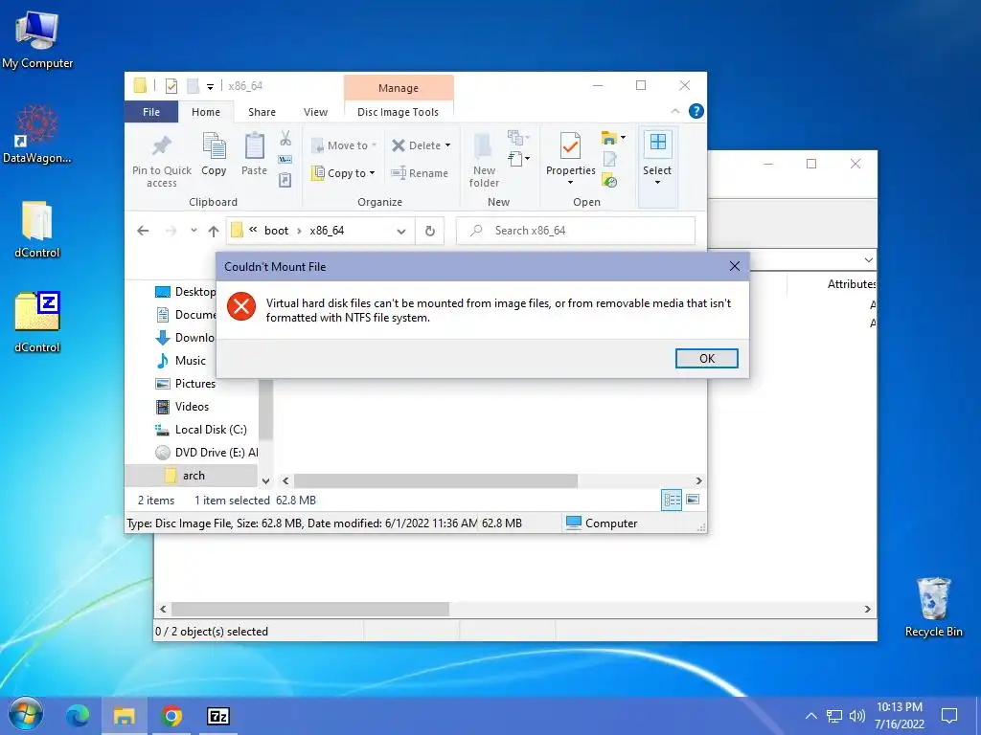This screenshot has height=735, width=981.
Task: Open the dControl zip archive icon
Action: tap(37, 323)
